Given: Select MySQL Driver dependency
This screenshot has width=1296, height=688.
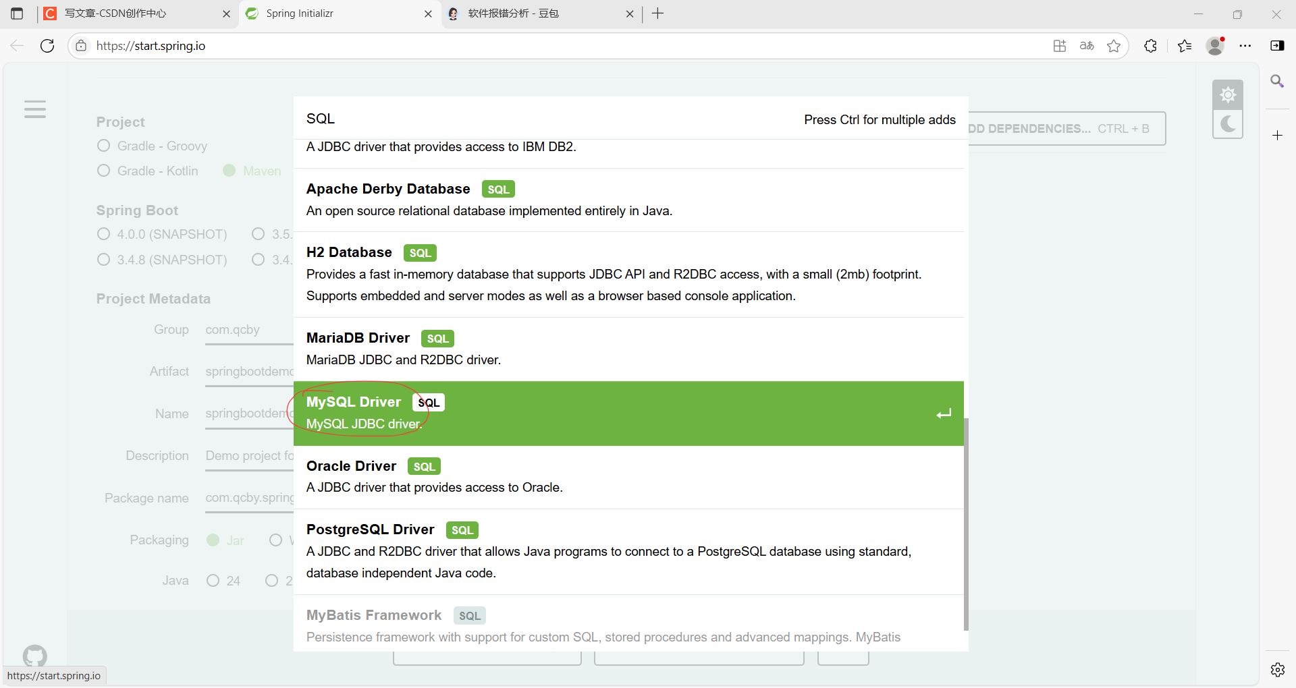Looking at the screenshot, I should click(628, 413).
